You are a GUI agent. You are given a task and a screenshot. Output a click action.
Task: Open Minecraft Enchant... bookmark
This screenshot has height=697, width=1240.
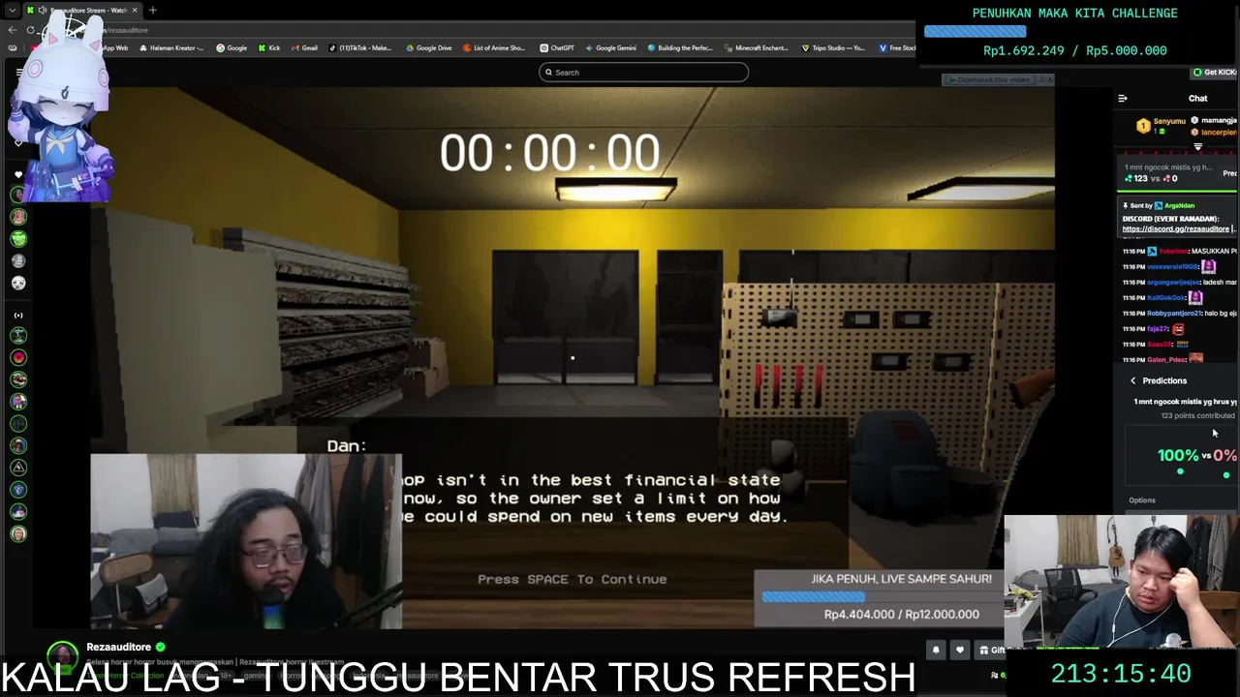[757, 47]
